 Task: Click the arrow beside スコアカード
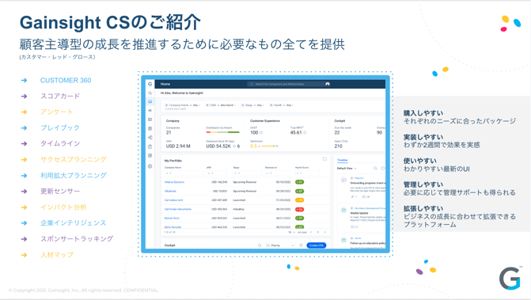tap(24, 96)
